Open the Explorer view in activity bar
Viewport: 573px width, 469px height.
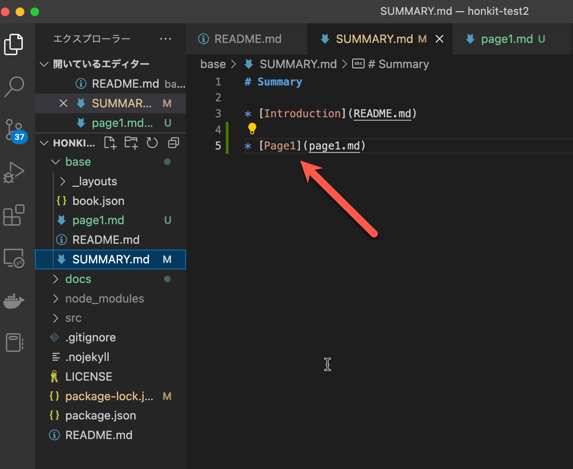[14, 44]
